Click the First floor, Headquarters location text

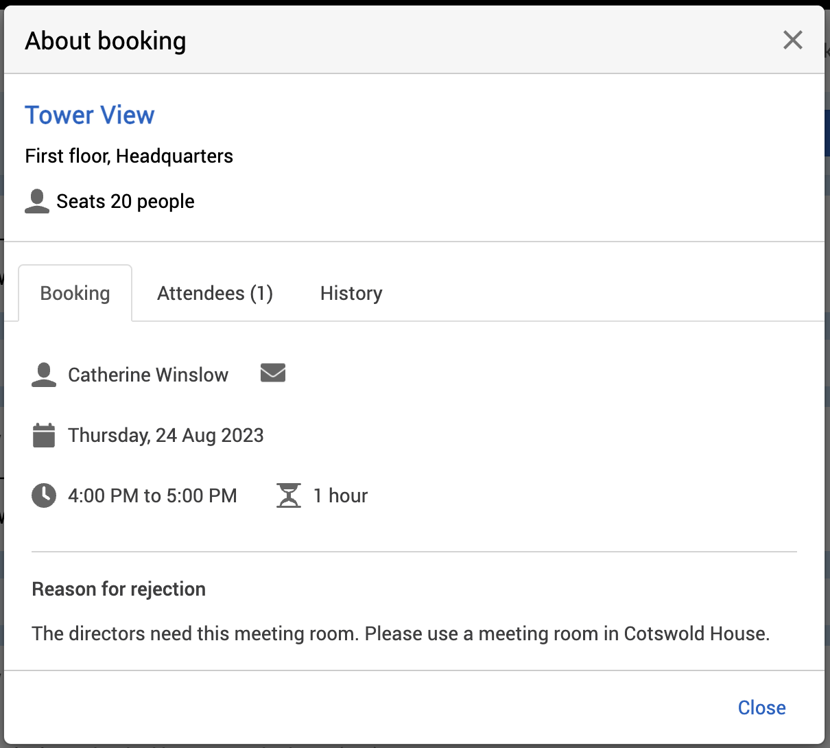(x=129, y=156)
